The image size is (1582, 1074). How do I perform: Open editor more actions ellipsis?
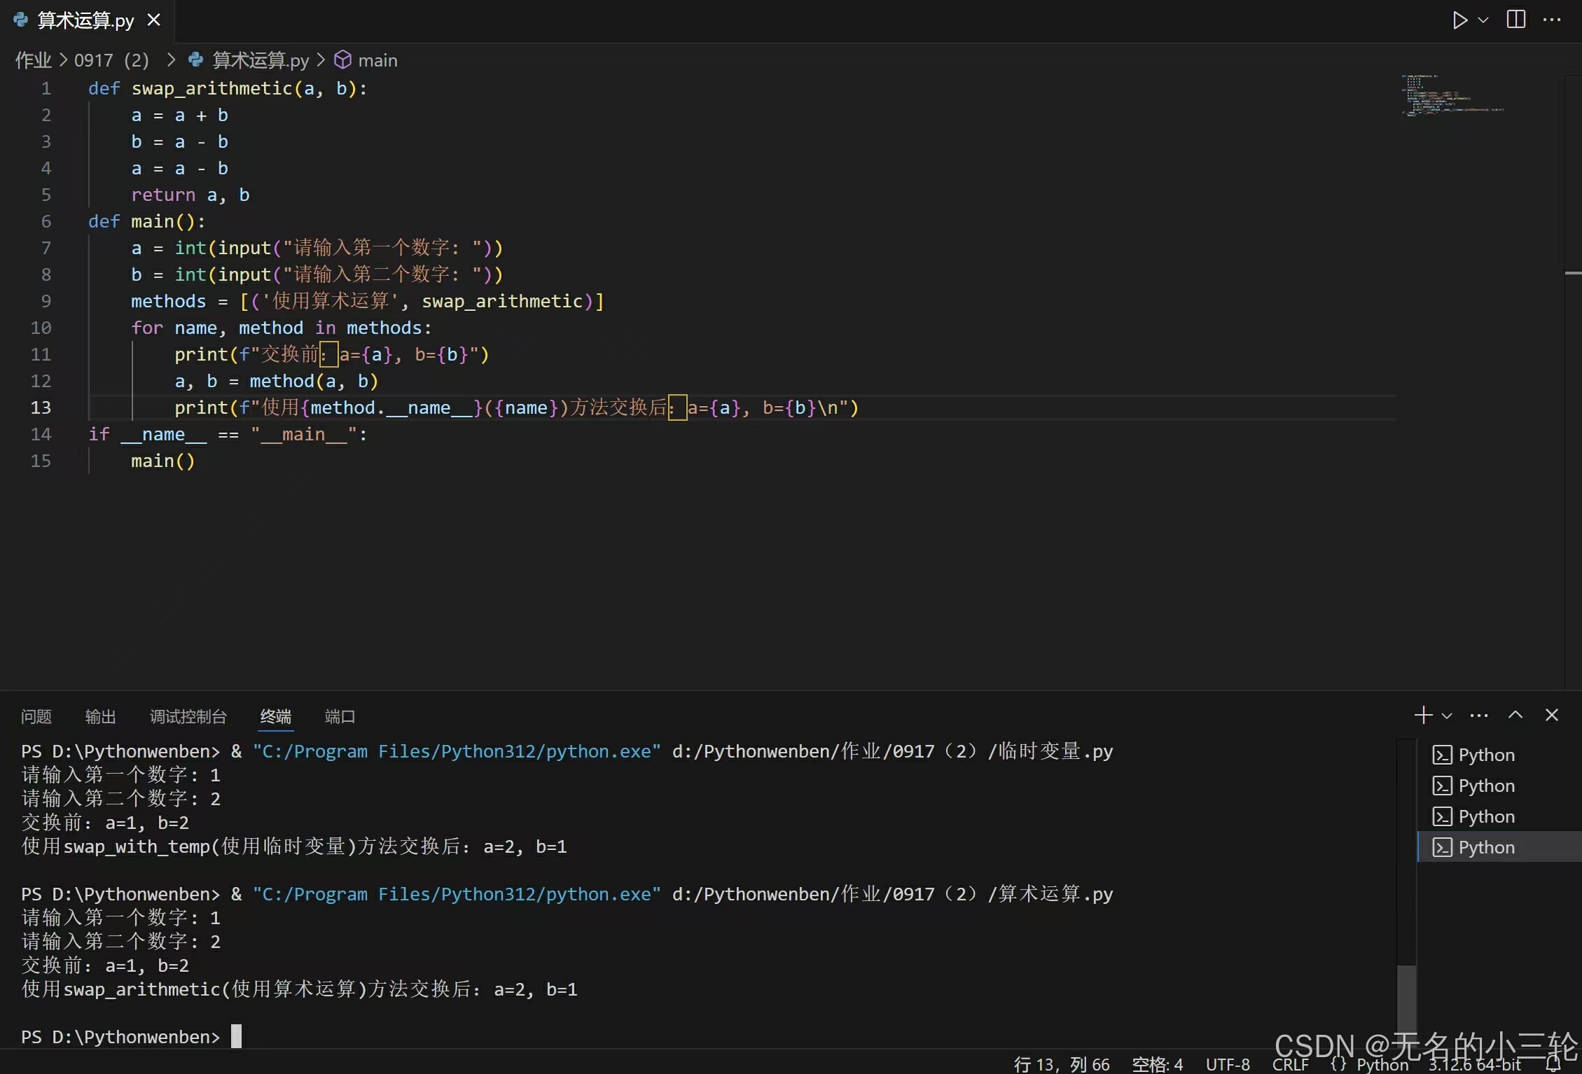click(1552, 20)
